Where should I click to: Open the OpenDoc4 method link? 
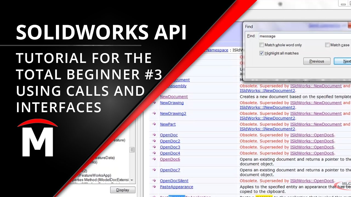click(x=170, y=153)
